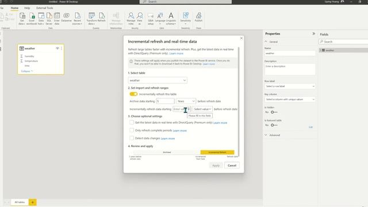Click the View as icon
Viewport: 368px width, 207px height.
(x=140, y=18)
